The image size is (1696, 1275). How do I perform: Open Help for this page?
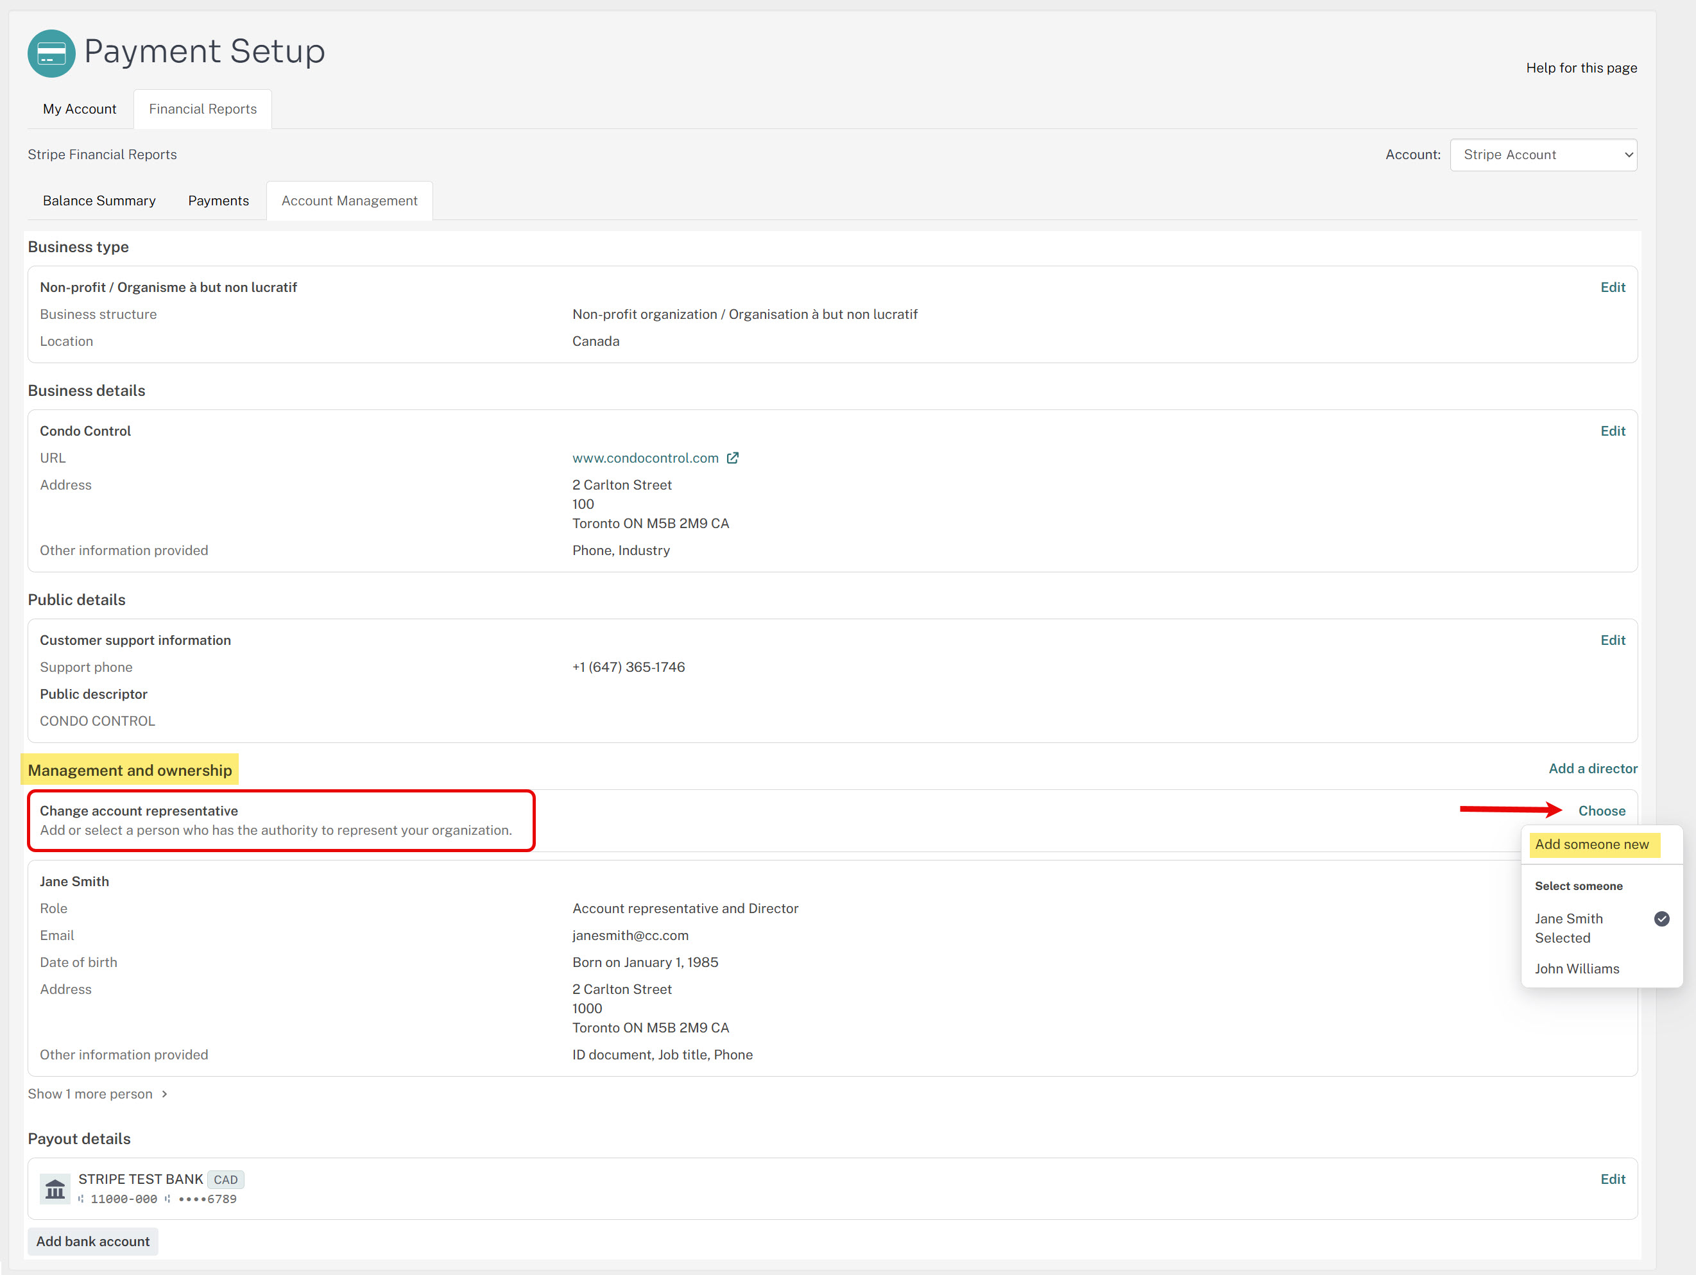point(1581,67)
